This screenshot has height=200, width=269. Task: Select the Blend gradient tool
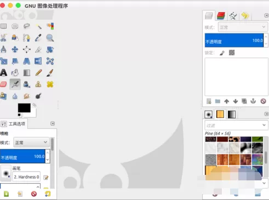coord(27,73)
